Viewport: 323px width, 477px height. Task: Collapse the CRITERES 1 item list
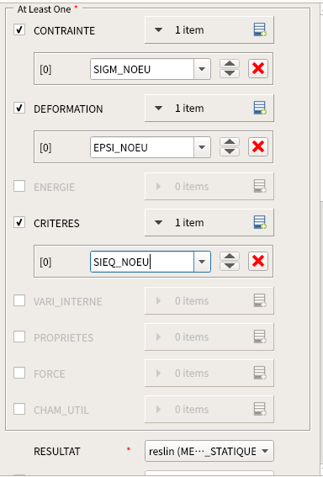pyautogui.click(x=158, y=222)
